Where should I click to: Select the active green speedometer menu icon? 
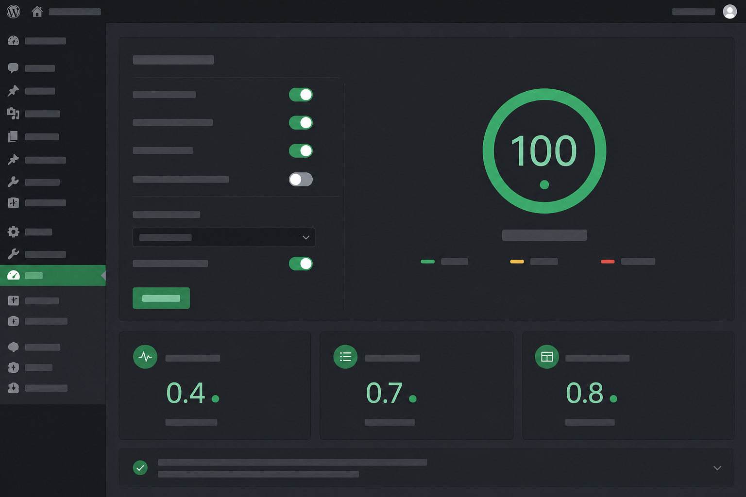[14, 276]
